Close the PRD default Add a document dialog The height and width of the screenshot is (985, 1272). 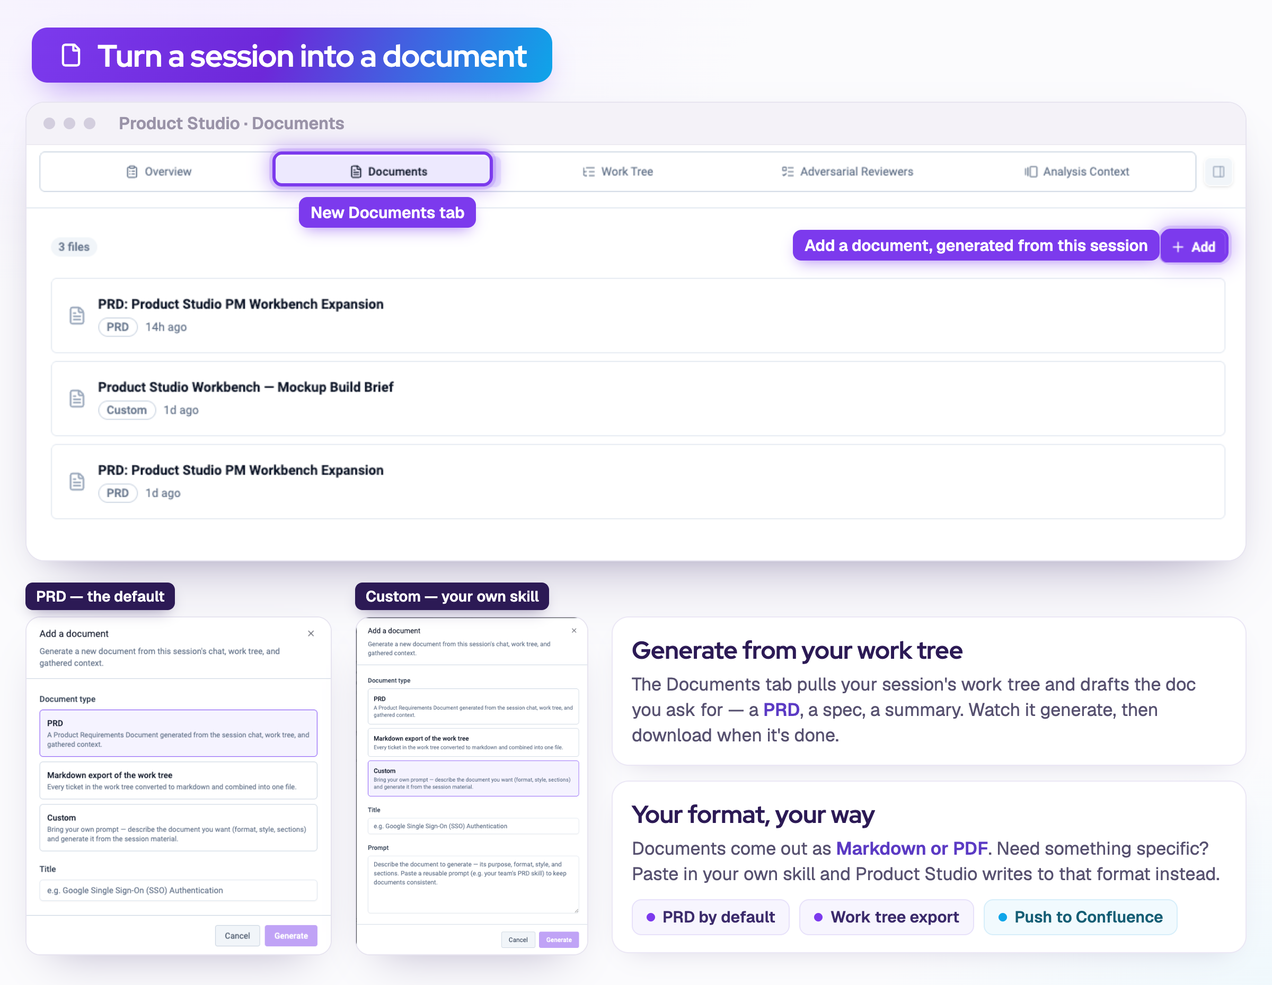311,633
